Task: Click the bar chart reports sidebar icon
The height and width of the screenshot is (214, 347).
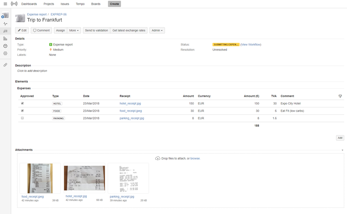Action: click(x=5, y=39)
